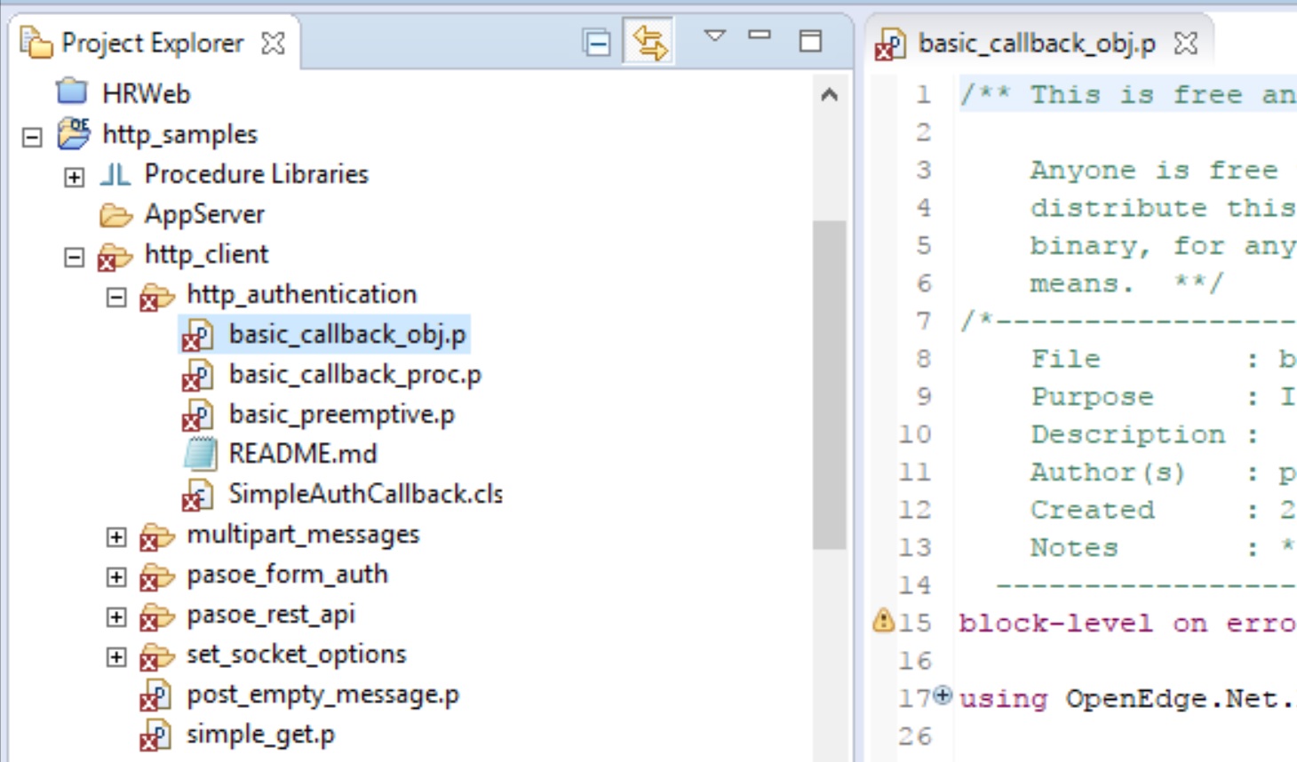1297x762 pixels.
Task: Collapse the http_client folder
Action: coord(75,257)
